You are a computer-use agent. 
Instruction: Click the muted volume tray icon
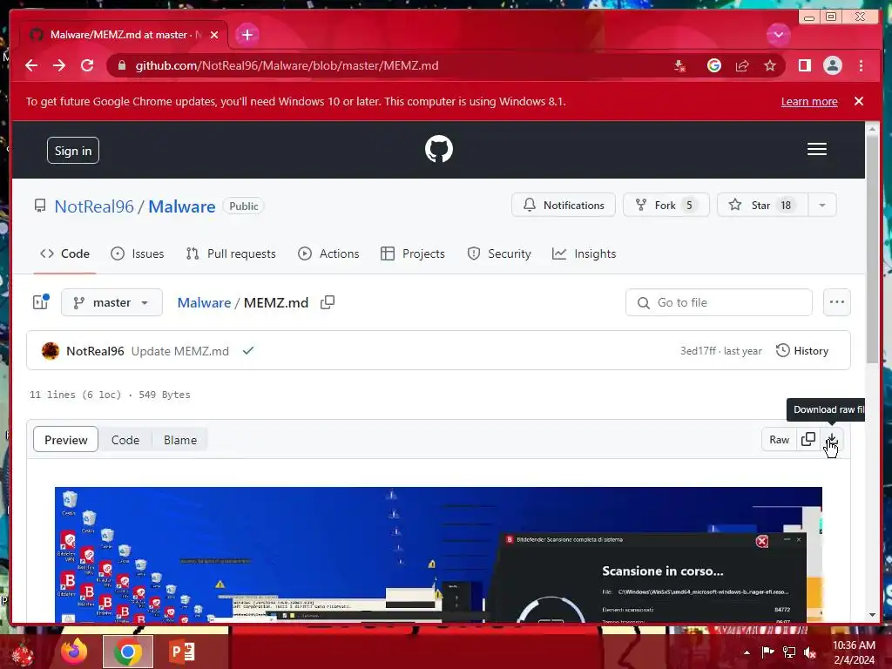pyautogui.click(x=809, y=652)
